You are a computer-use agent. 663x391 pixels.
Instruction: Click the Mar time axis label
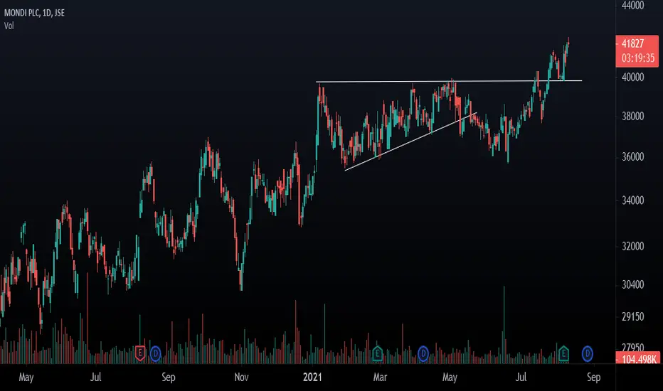click(380, 377)
